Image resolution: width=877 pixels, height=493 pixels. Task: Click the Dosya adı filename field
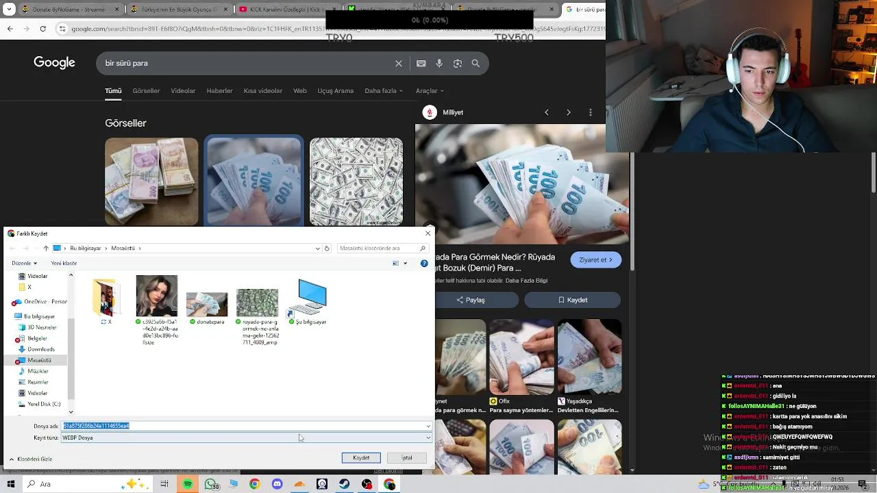243,426
